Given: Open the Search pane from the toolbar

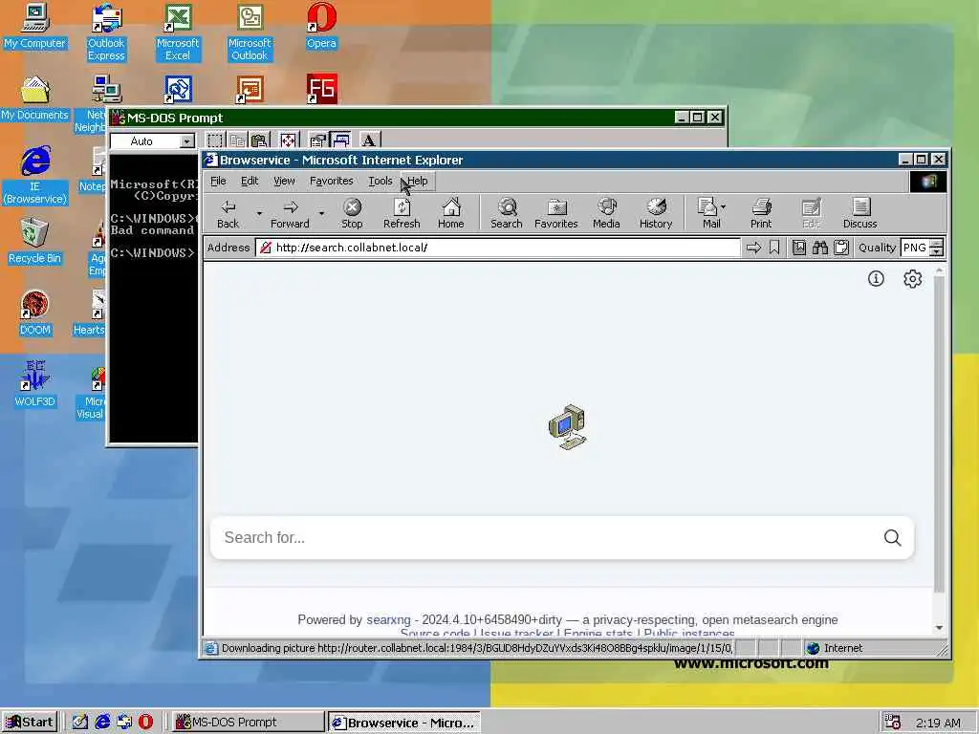Looking at the screenshot, I should (507, 213).
